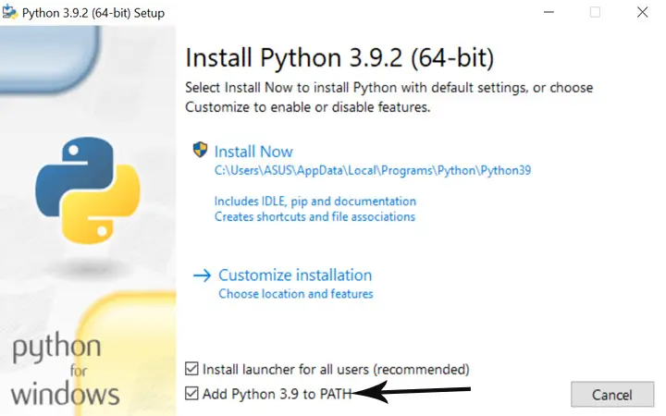The height and width of the screenshot is (416, 666).
Task: Enable Install launcher for all users checkbox
Action: pyautogui.click(x=191, y=368)
